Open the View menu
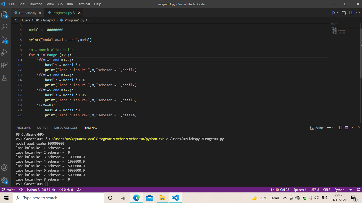This screenshot has height=203, width=362. point(50,4)
